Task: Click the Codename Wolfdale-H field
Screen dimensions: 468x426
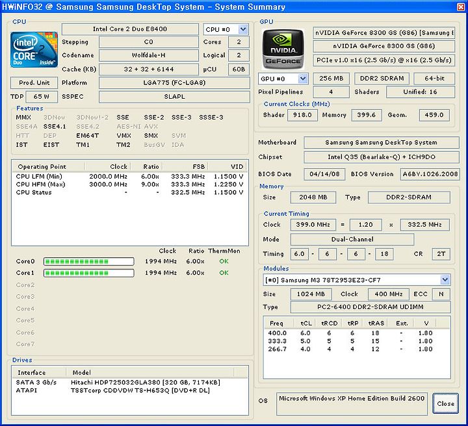Action: (x=149, y=55)
